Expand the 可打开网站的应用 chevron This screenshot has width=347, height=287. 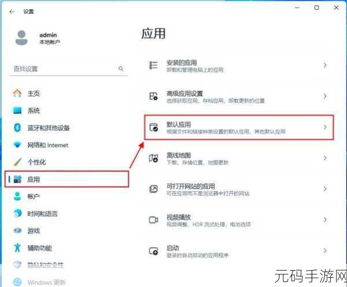[x=325, y=189]
